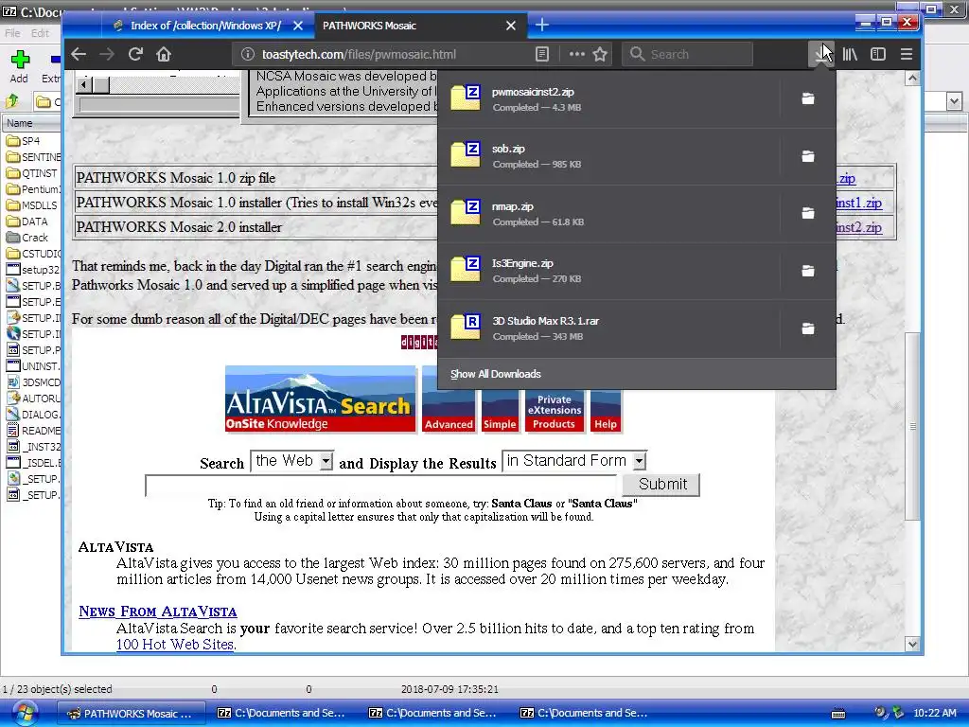The image size is (969, 727).
Task: Click the browser Forward arrow
Action: (x=107, y=54)
